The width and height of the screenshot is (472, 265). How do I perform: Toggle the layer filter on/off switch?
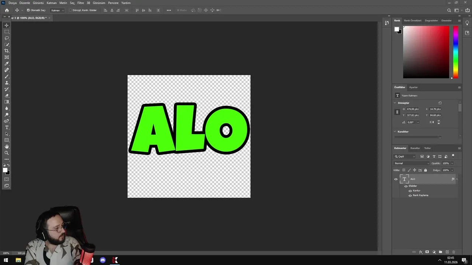pos(453,156)
